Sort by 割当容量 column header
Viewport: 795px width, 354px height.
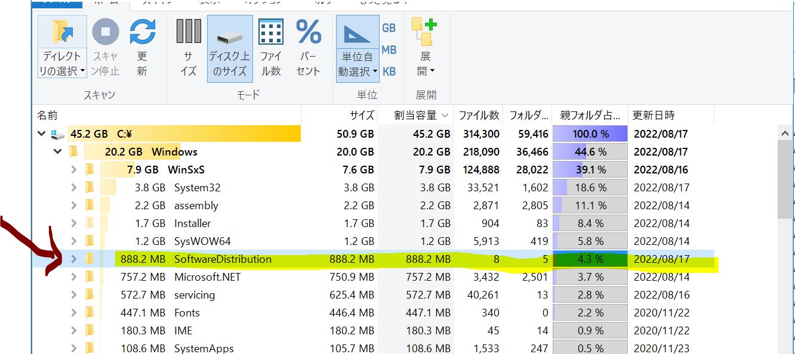415,115
